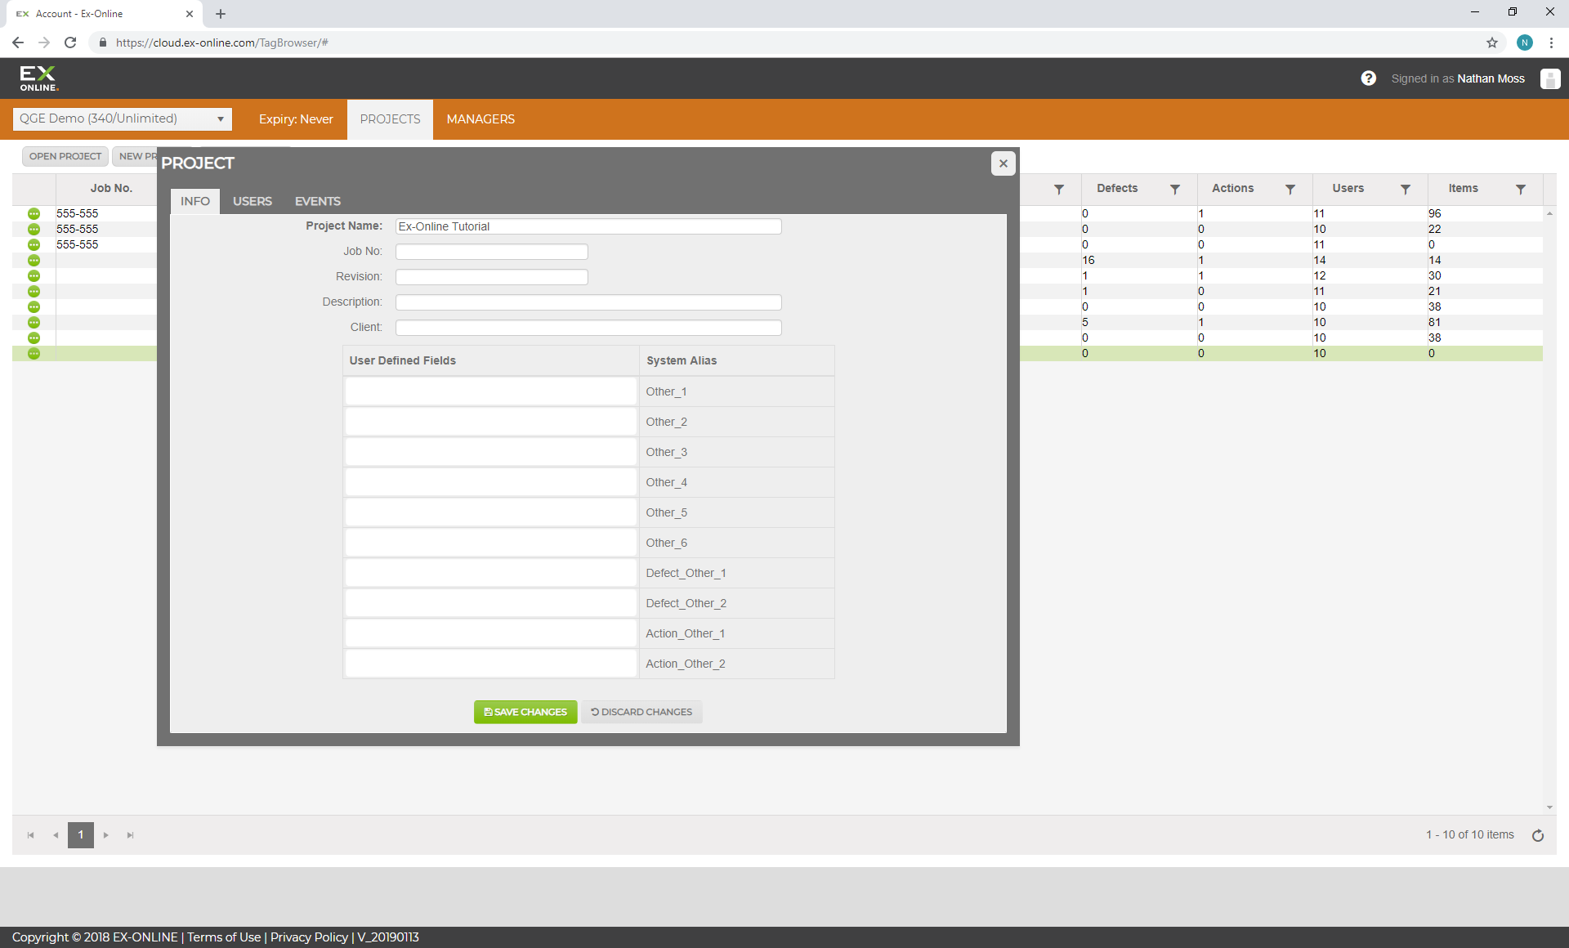Image resolution: width=1569 pixels, height=948 pixels.
Task: Click the help question mark icon
Action: pyautogui.click(x=1368, y=78)
